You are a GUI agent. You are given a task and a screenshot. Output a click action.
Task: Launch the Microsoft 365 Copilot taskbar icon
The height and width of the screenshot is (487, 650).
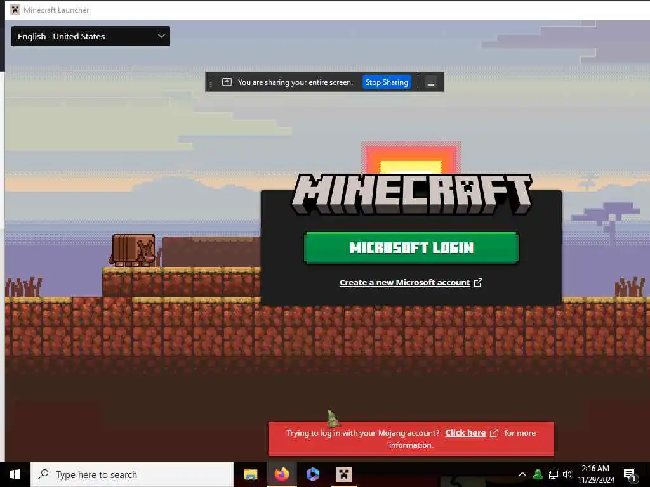[x=312, y=474]
